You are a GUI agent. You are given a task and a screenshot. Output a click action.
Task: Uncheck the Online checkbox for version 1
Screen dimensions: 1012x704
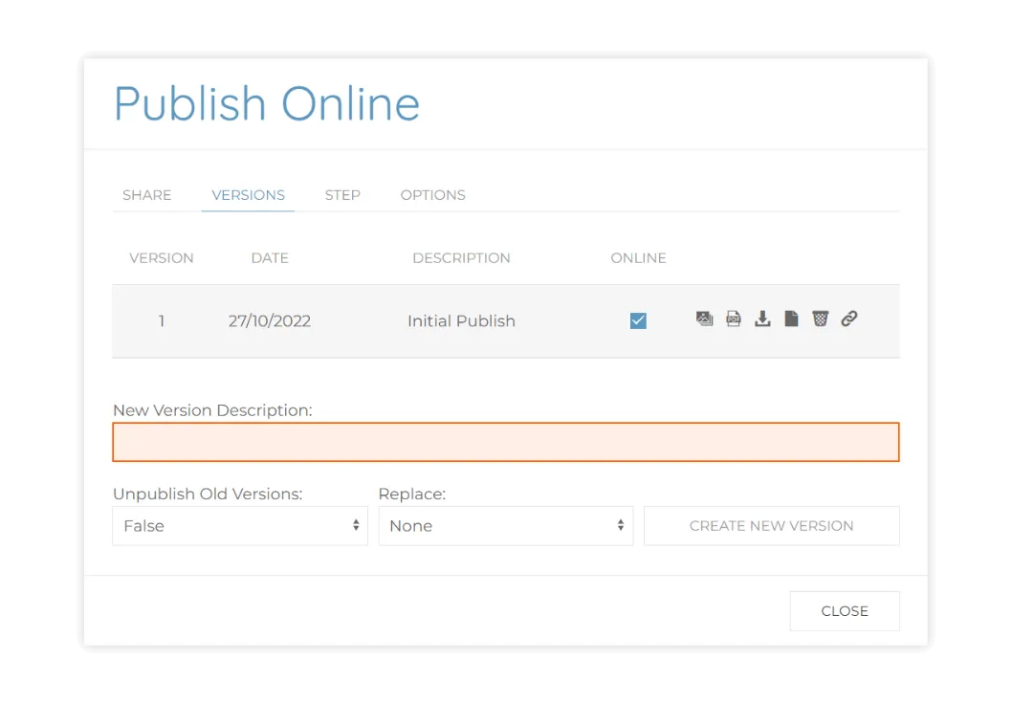[638, 320]
